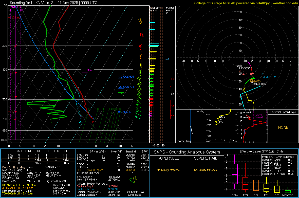Click the Potential Hazard Type header
Viewport: 299px width, 198px height.
tap(283, 112)
